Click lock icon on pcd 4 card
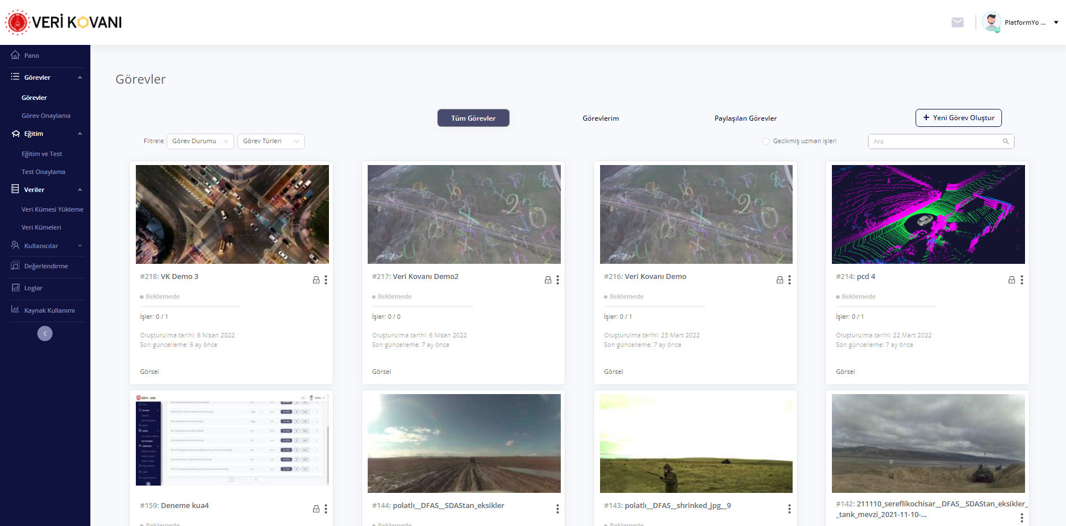1066x526 pixels. 1012,280
